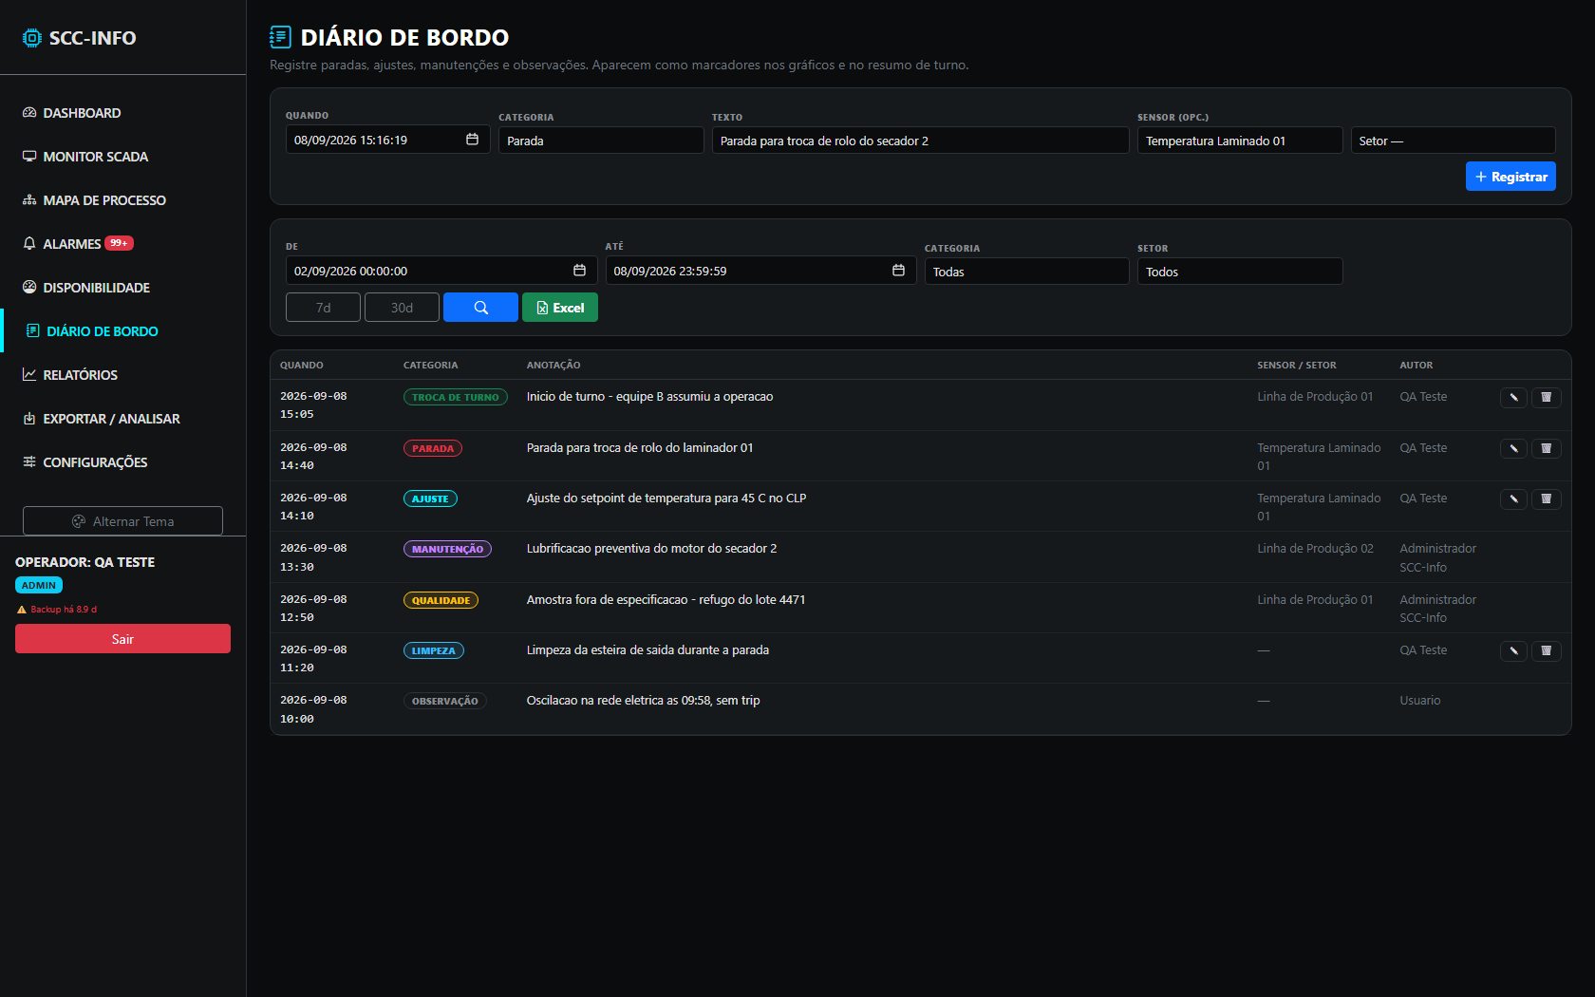Image resolution: width=1595 pixels, height=997 pixels.
Task: Open the Categoria dropdown showing Parada
Action: [x=601, y=141]
